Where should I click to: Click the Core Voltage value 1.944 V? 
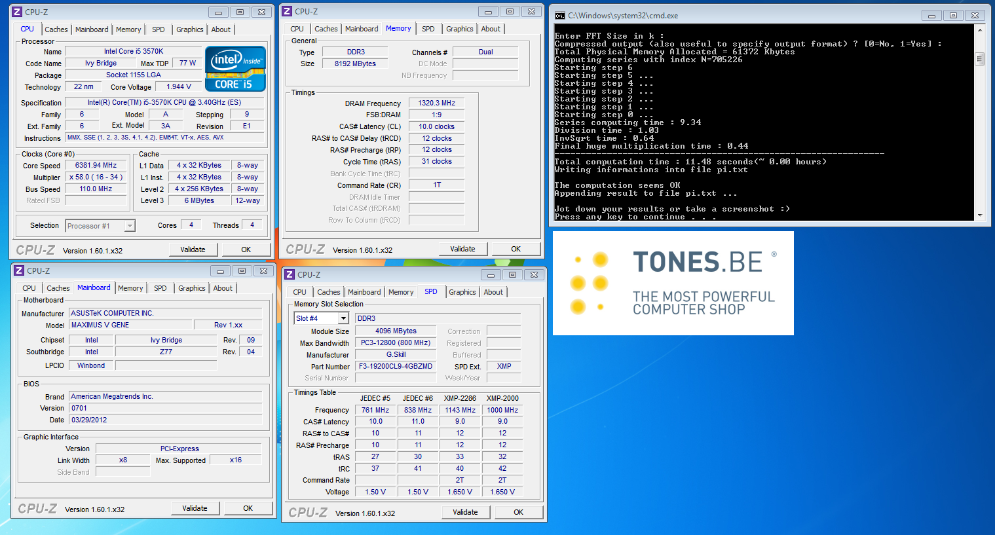point(179,86)
